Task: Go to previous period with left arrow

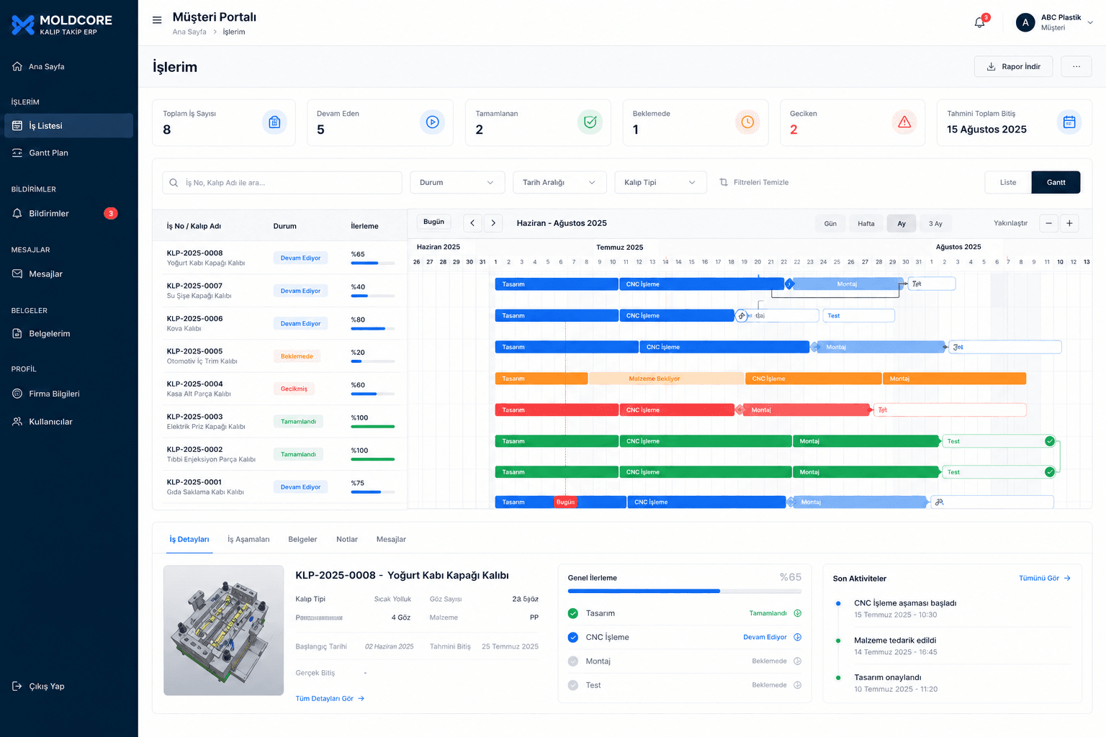Action: pyautogui.click(x=472, y=223)
